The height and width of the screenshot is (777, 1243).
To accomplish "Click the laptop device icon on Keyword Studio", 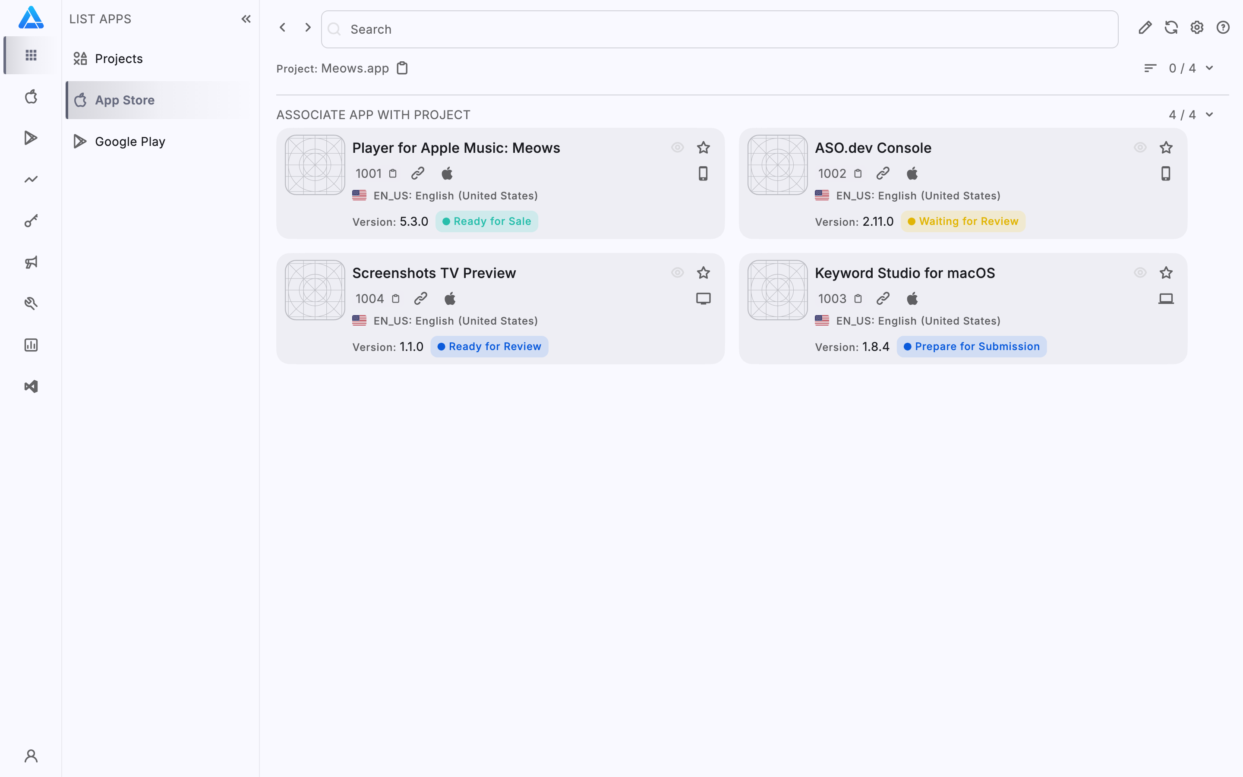I will click(x=1166, y=299).
